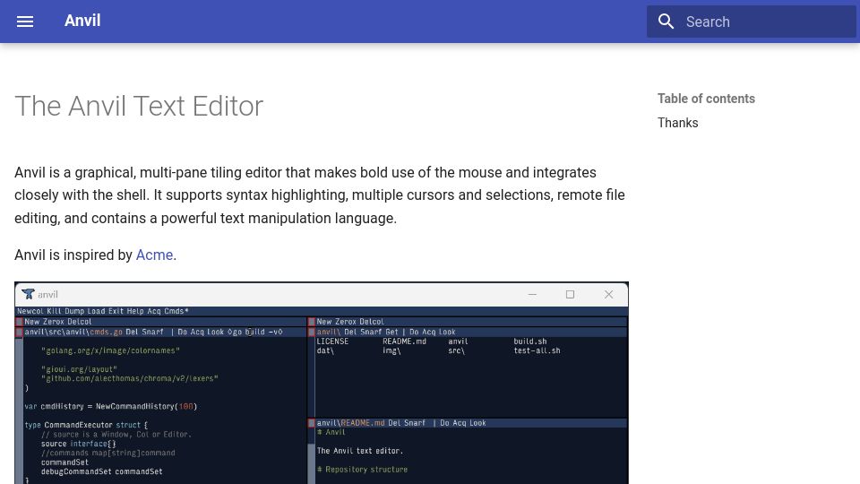The width and height of the screenshot is (860, 484).
Task: Click the anvil app icon in screenshot titlebar
Action: tap(28, 294)
